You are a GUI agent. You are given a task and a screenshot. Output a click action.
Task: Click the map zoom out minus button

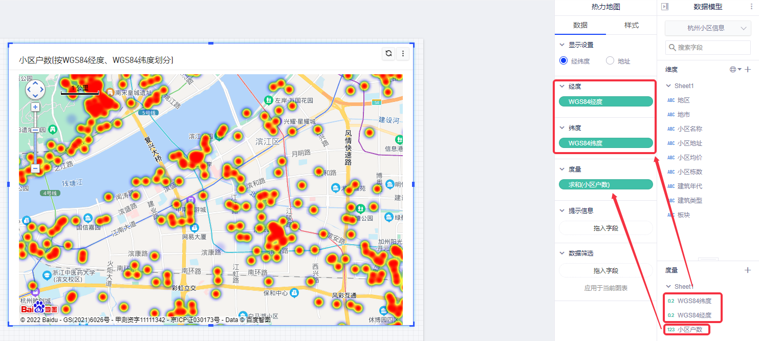coord(35,168)
